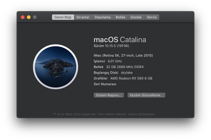
Task: Go to the Bellek tab
Action: pyautogui.click(x=121, y=17)
